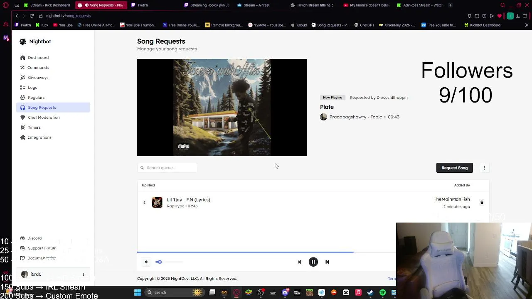Open Spotify from the taskbar

[382, 292]
